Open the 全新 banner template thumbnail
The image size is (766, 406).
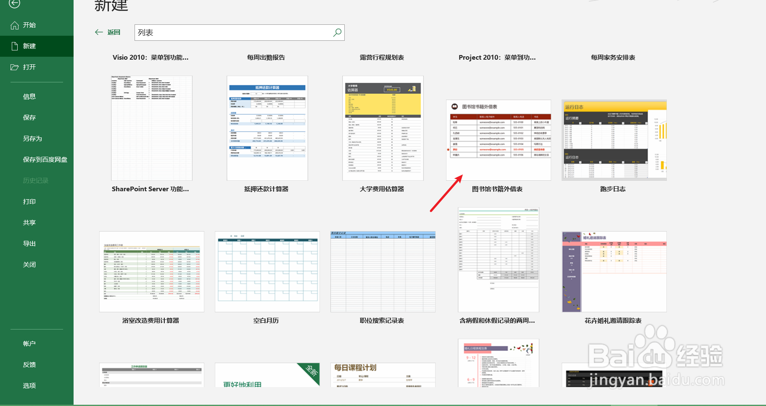pos(267,375)
